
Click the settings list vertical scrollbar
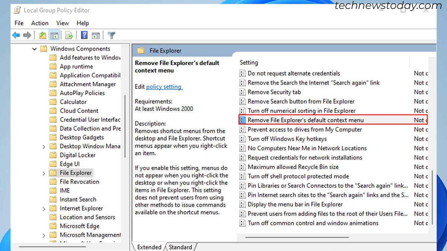[x=432, y=197]
